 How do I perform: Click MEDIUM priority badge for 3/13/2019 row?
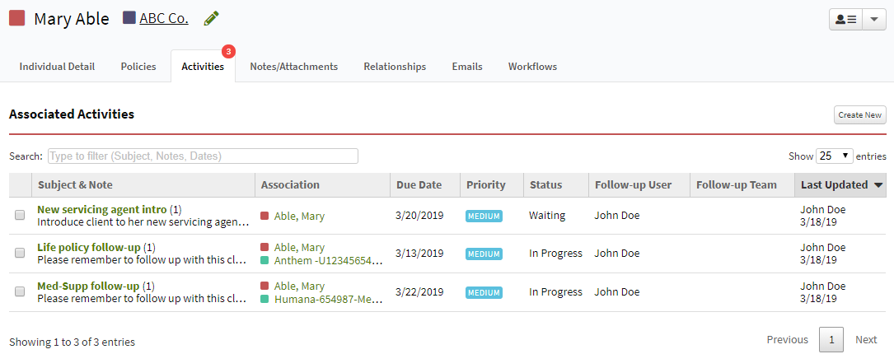pos(484,254)
